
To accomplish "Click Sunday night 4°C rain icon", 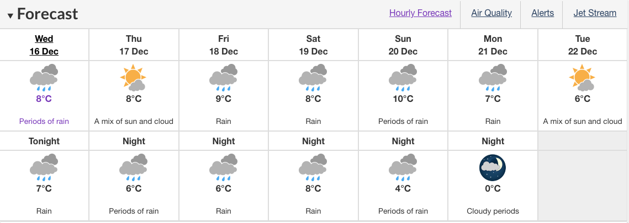I will click(403, 168).
